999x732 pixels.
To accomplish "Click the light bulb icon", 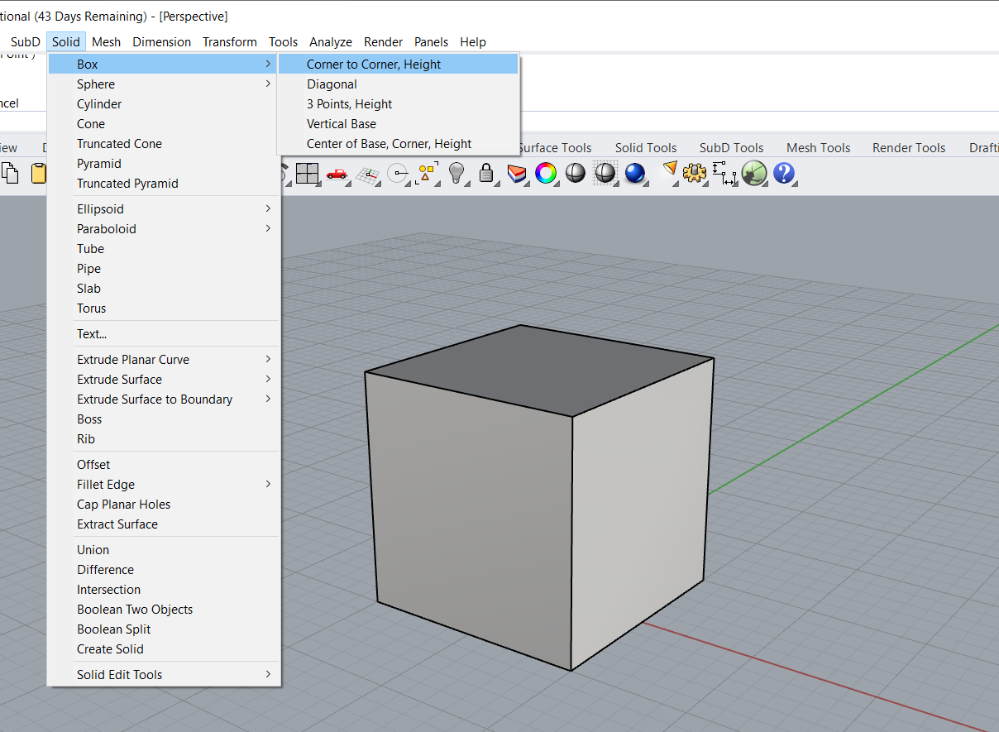I will (x=456, y=173).
